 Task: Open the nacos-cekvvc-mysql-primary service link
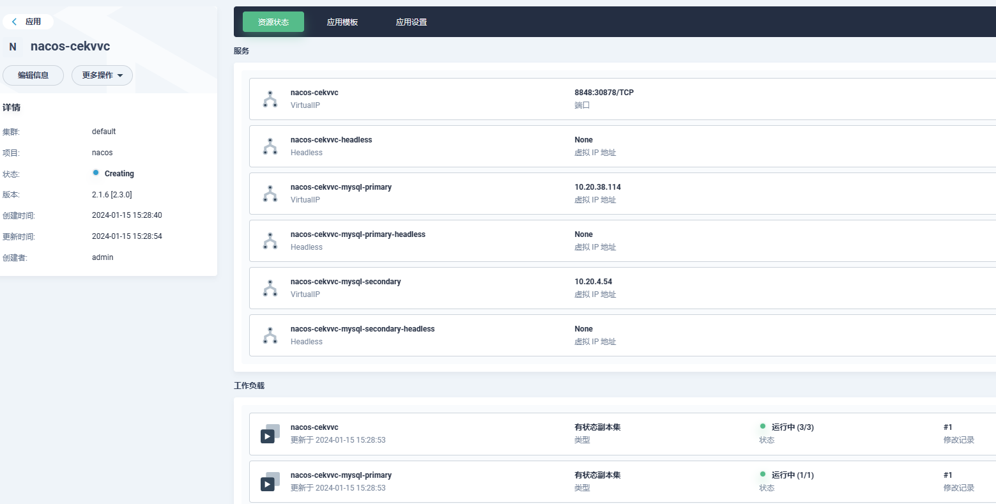(x=341, y=187)
